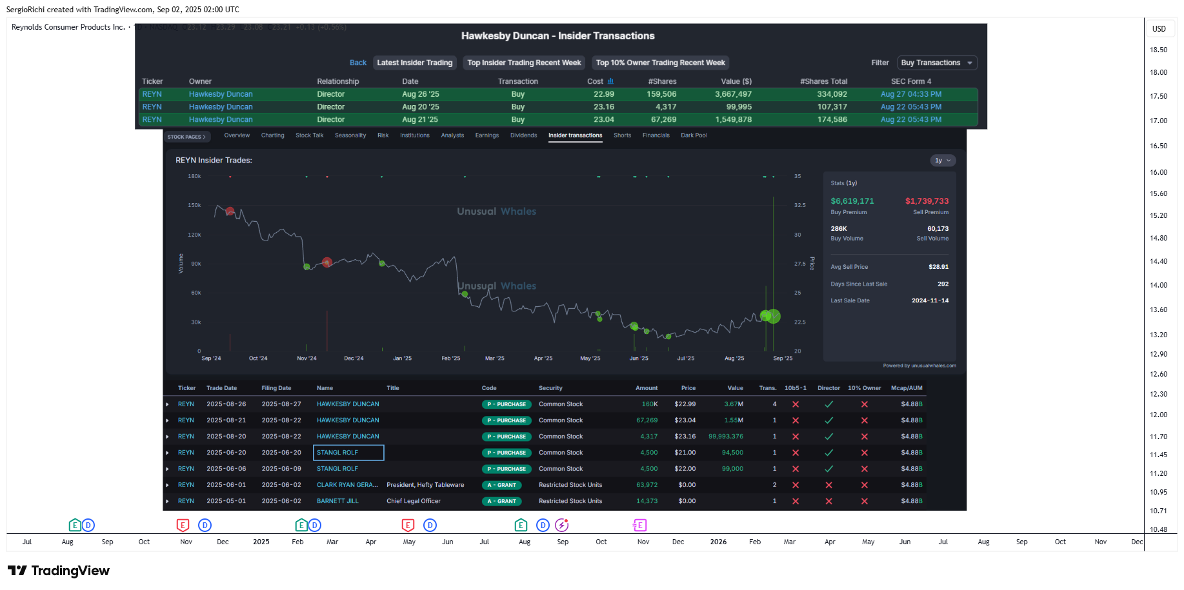Click the P - PURCHASE badge in the 2025-08-26 row
This screenshot has height=590, width=1184.
[507, 404]
